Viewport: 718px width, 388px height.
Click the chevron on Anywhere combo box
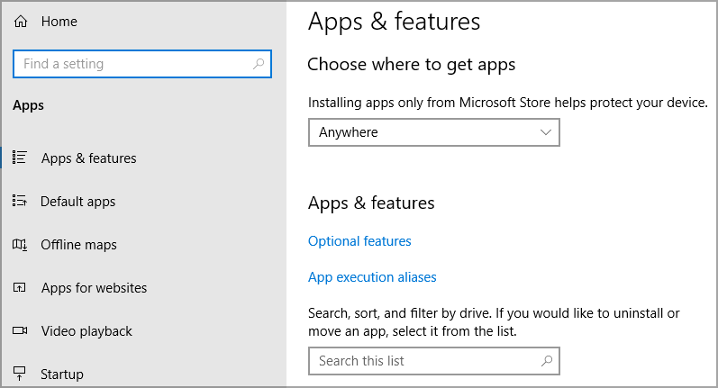click(545, 132)
